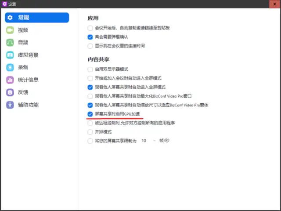Open the 帧/秒 frame rate dropdown
The width and height of the screenshot is (281, 211).
pos(148,141)
